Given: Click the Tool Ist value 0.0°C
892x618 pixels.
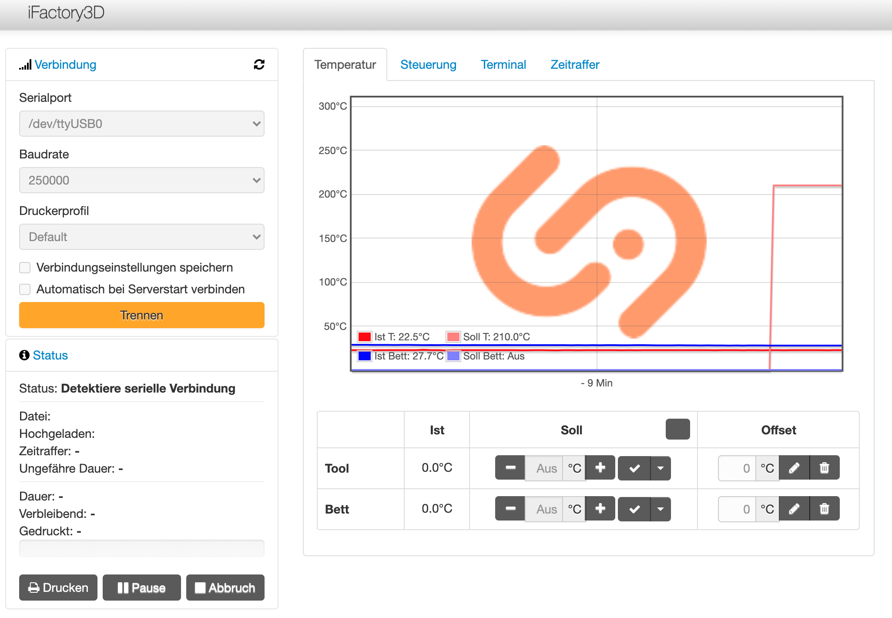Looking at the screenshot, I should pos(437,468).
